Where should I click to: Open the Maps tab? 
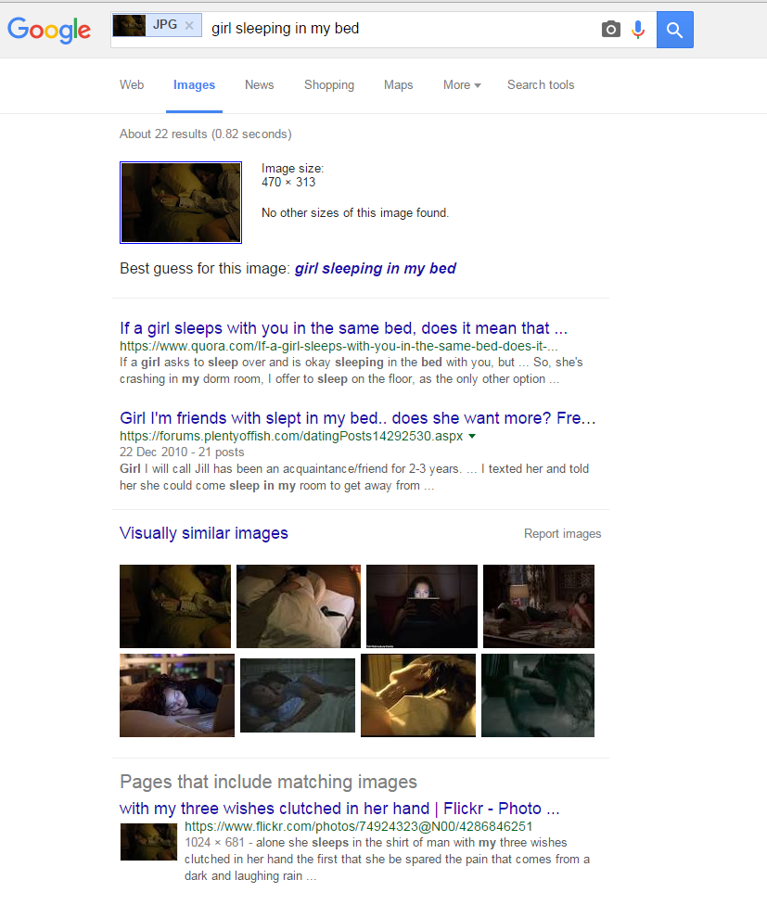[x=398, y=85]
